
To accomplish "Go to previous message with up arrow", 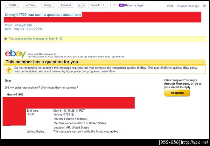I will [x=84, y=6].
